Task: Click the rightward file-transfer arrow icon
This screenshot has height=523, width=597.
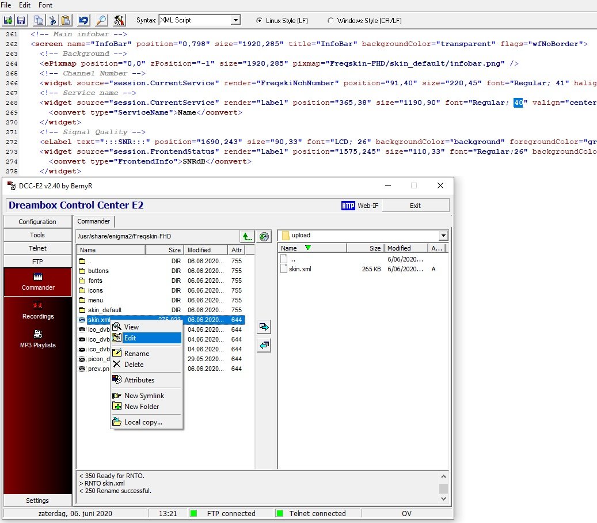Action: 264,327
